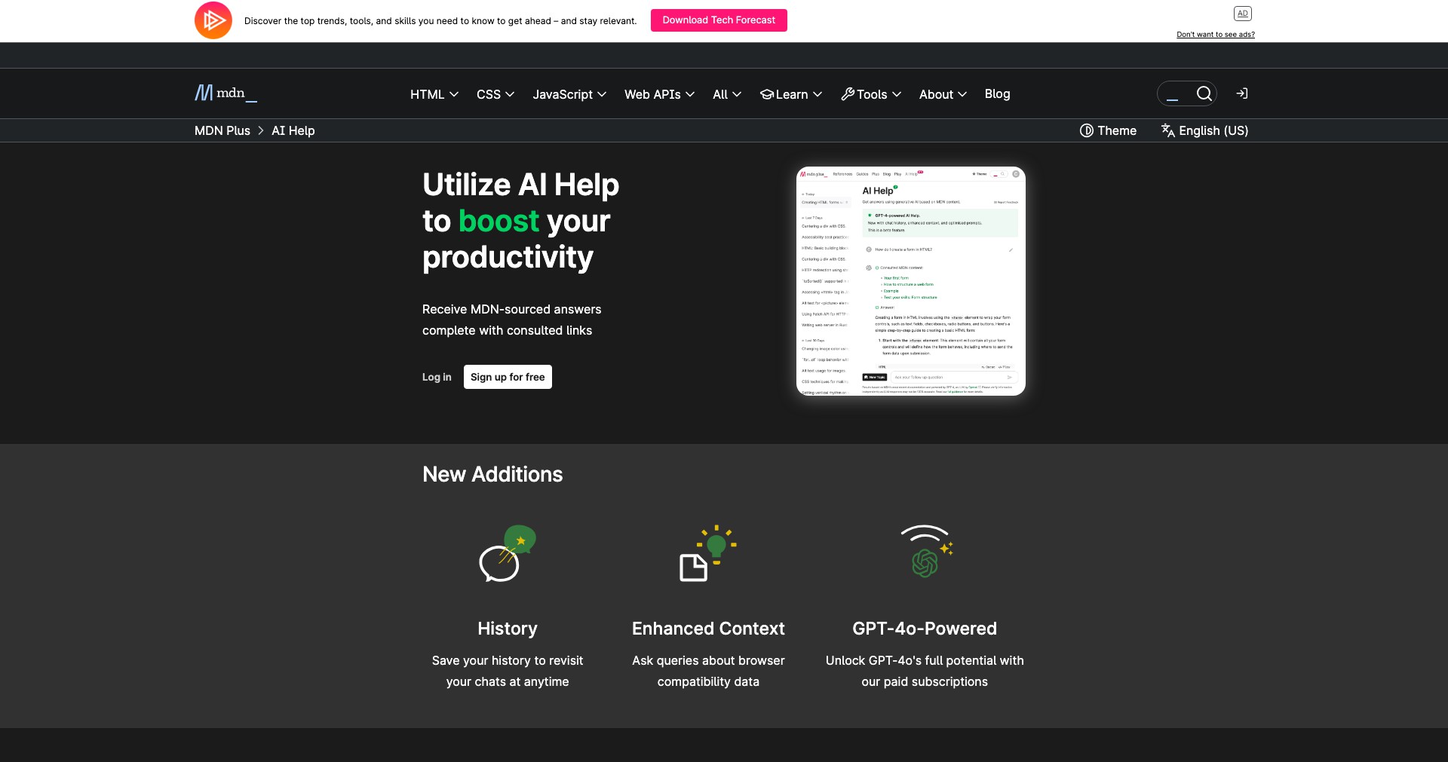The width and height of the screenshot is (1448, 762).
Task: Click the Enhanced Context lightbulb icon
Action: (x=708, y=554)
